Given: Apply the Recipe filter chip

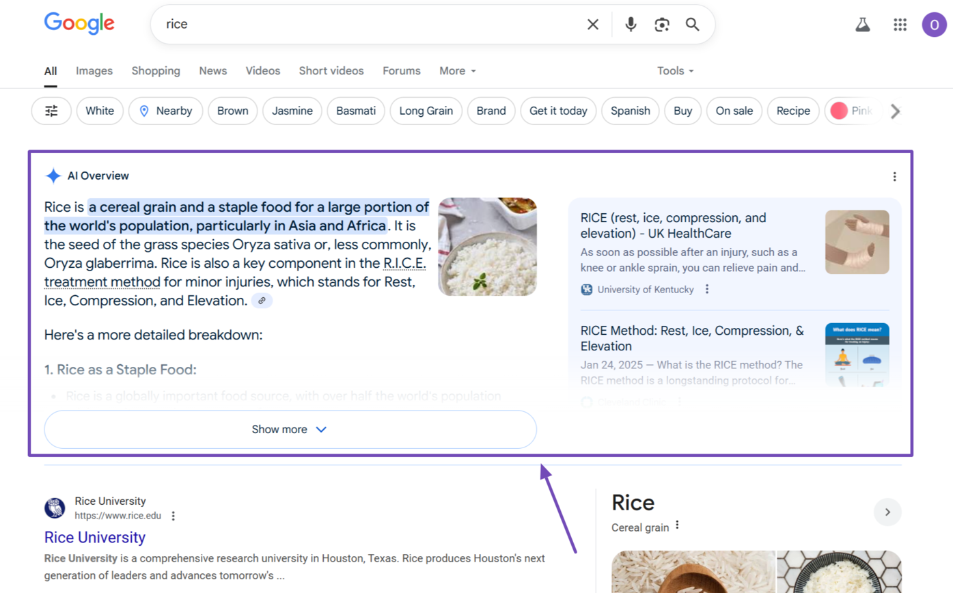Looking at the screenshot, I should pyautogui.click(x=793, y=111).
